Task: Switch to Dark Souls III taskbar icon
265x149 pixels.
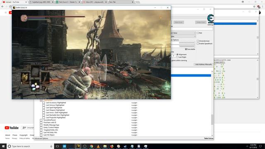Action: [78, 146]
